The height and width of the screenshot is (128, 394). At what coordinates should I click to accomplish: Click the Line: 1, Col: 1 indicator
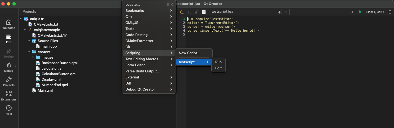(x=375, y=12)
